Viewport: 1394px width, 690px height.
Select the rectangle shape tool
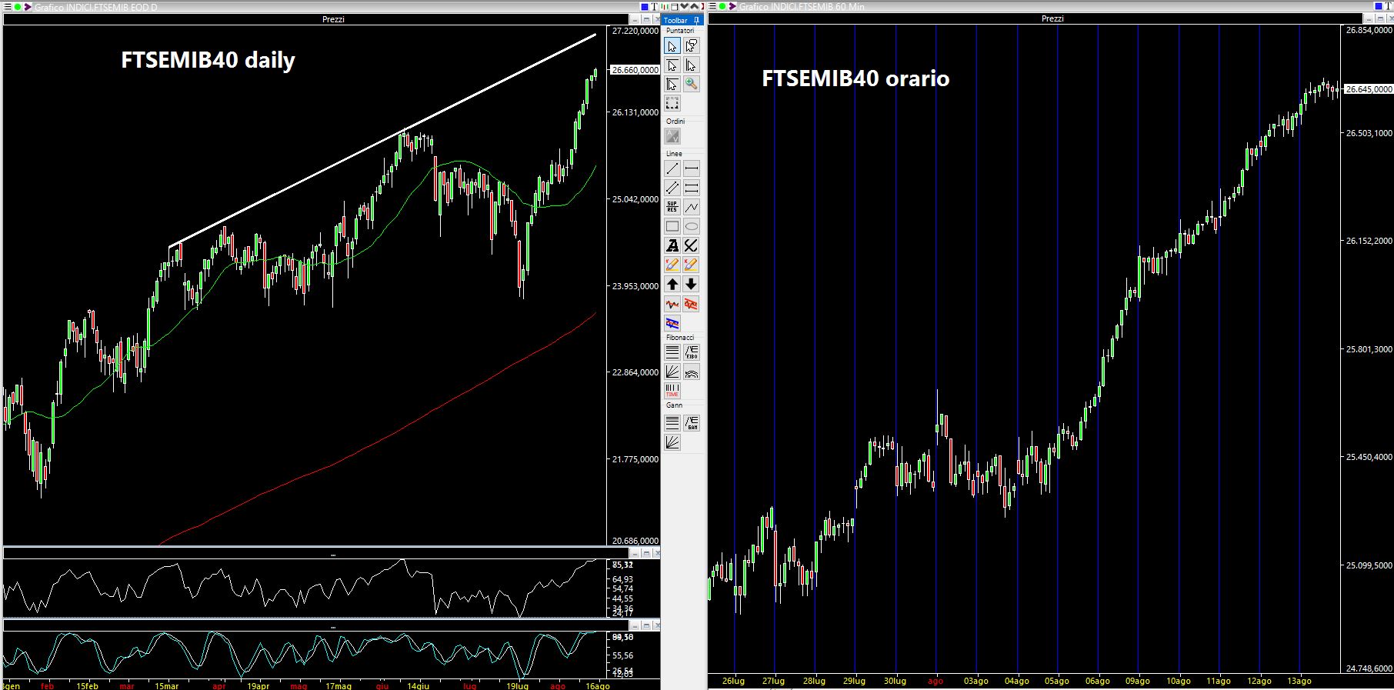click(x=672, y=226)
